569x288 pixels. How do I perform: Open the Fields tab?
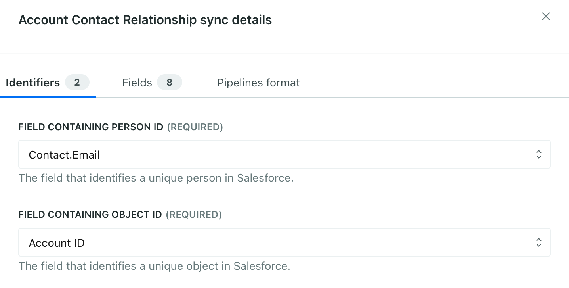tap(152, 83)
